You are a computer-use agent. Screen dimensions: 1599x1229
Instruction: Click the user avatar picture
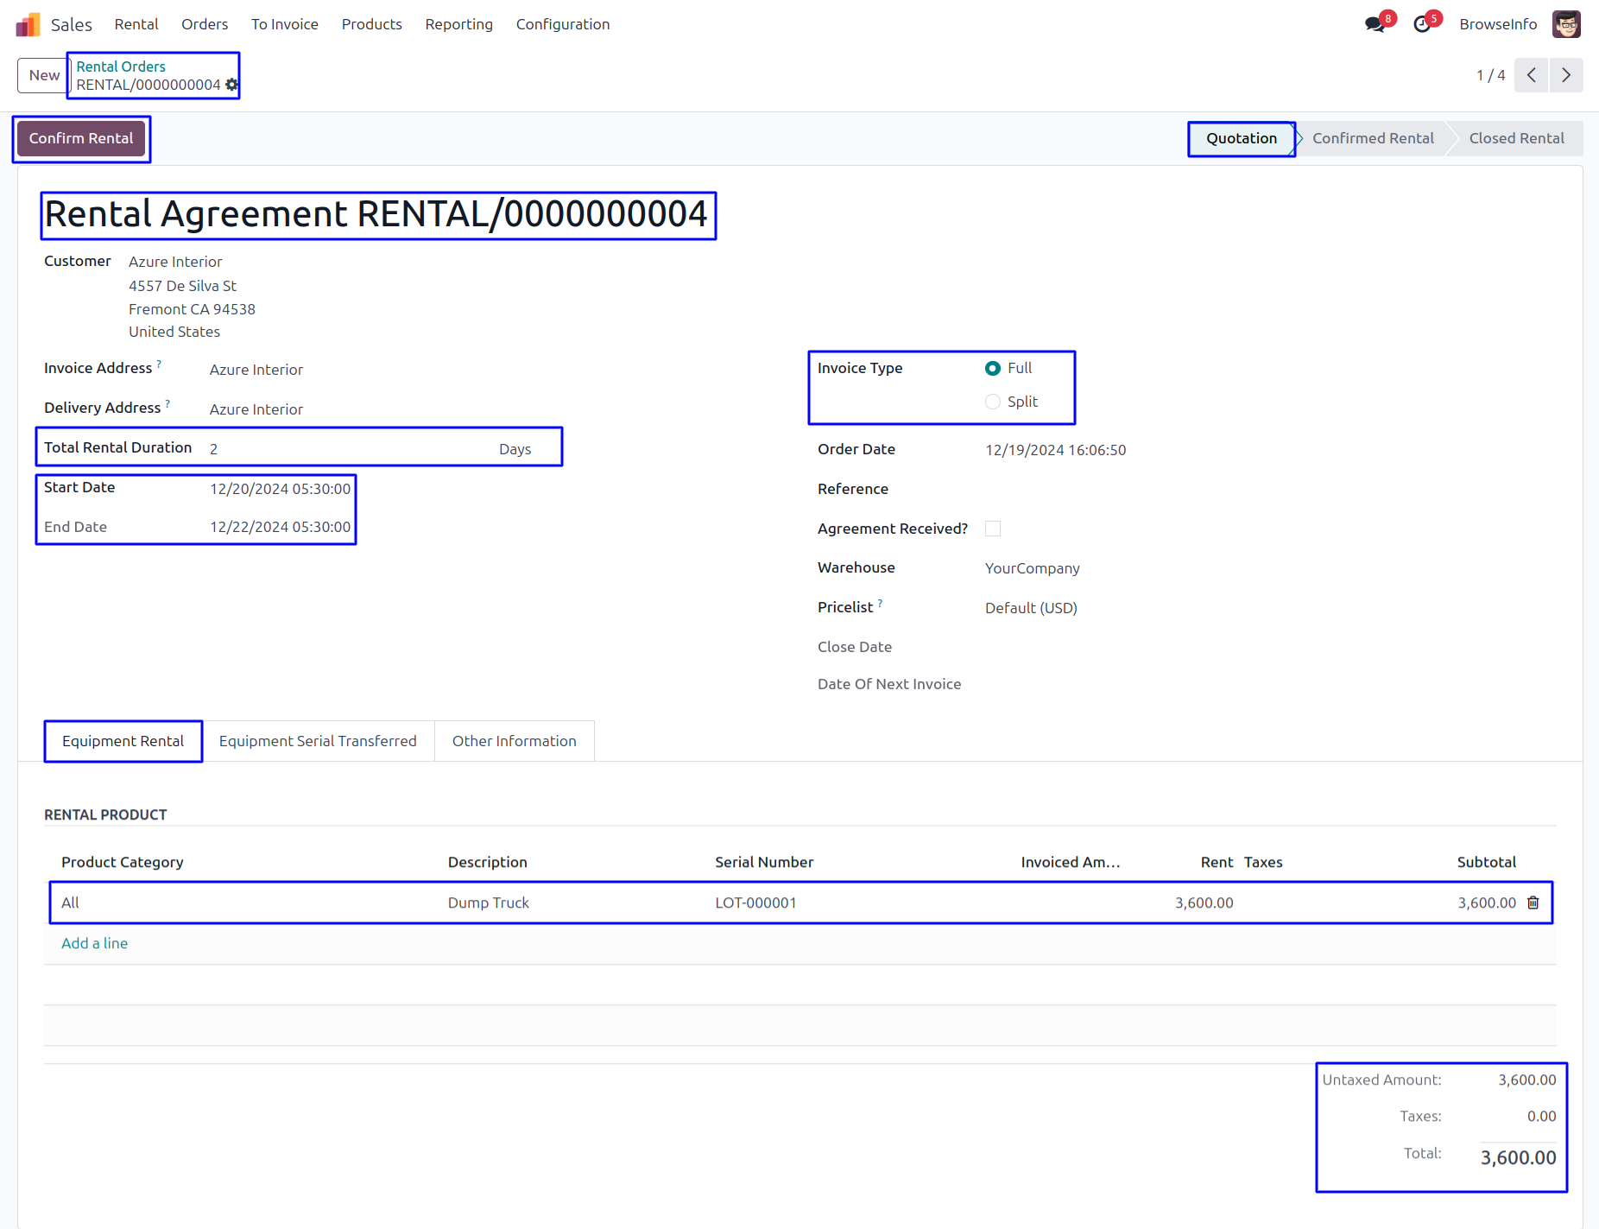[x=1566, y=24]
